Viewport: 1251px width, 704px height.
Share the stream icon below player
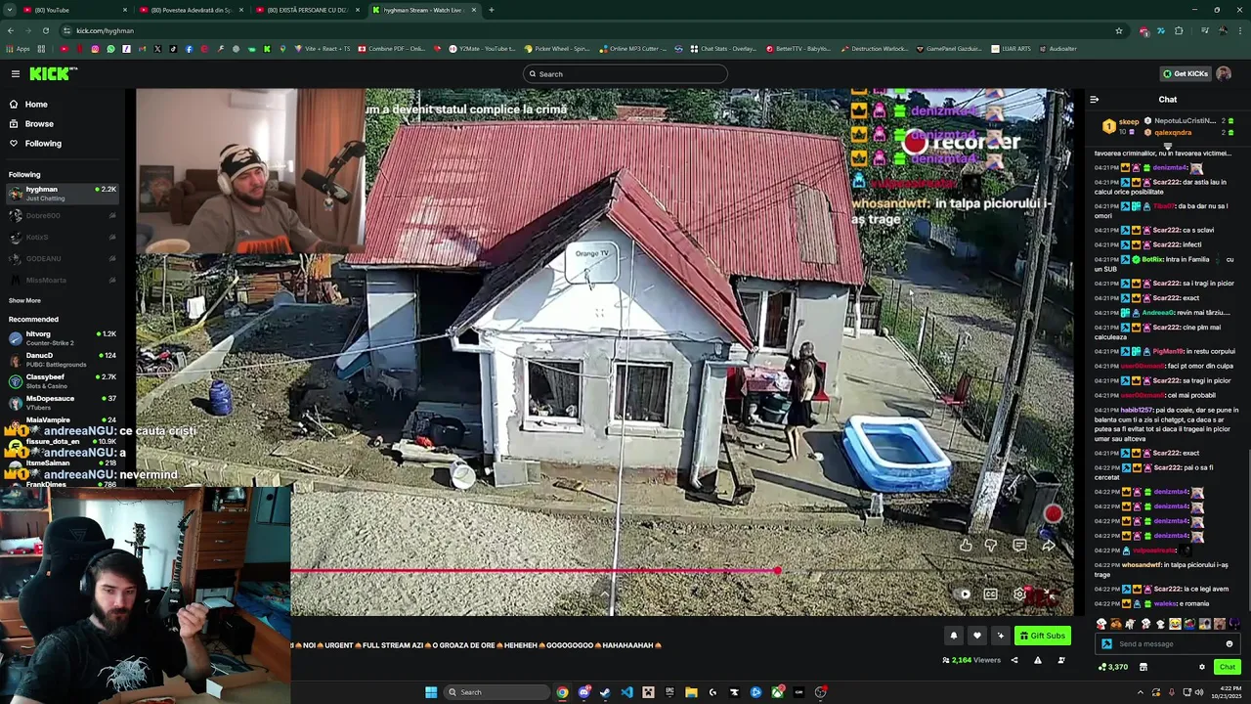click(x=1014, y=660)
